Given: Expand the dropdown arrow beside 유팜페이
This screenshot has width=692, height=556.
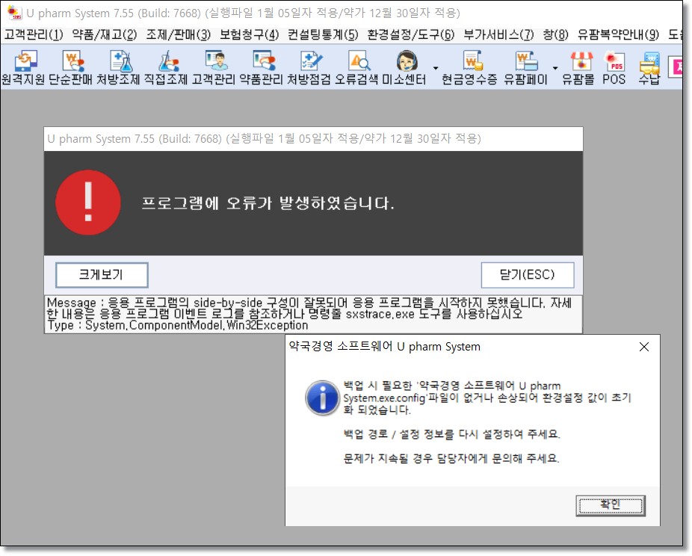Looking at the screenshot, I should (x=554, y=67).
